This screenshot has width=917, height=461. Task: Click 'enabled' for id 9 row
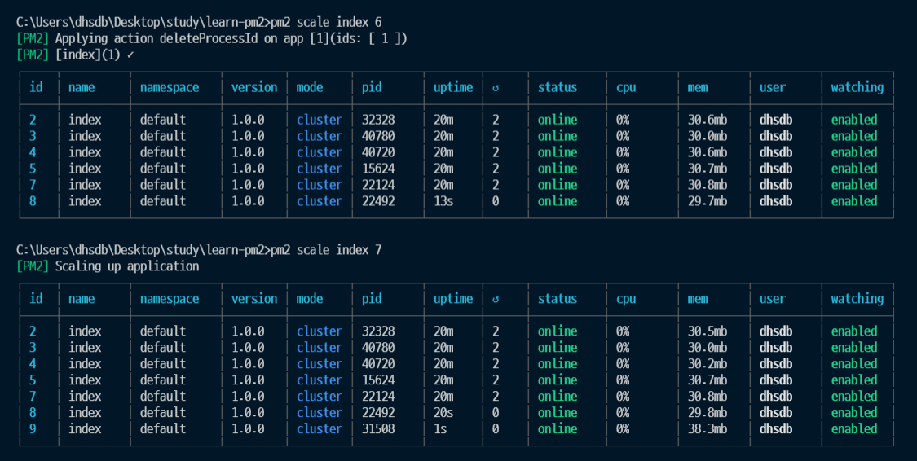click(854, 429)
